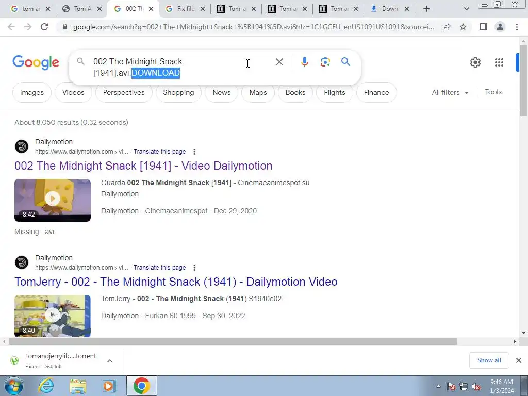The height and width of the screenshot is (396, 528).
Task: Filter results by Shopping
Action: pyautogui.click(x=178, y=92)
